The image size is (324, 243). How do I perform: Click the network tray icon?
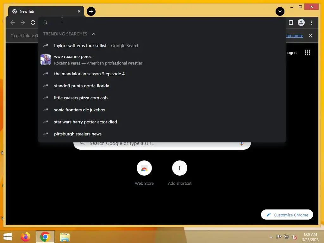point(287,237)
